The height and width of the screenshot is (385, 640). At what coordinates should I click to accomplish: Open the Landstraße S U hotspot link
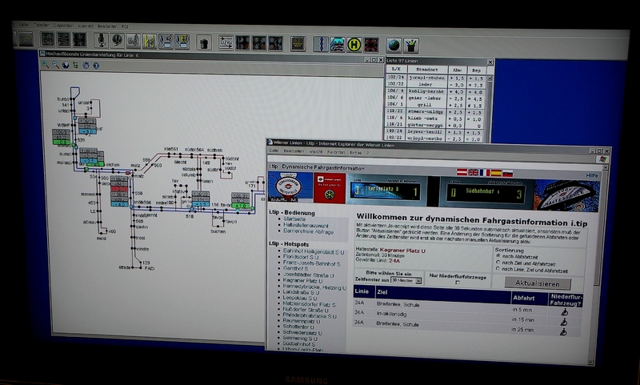tap(302, 292)
